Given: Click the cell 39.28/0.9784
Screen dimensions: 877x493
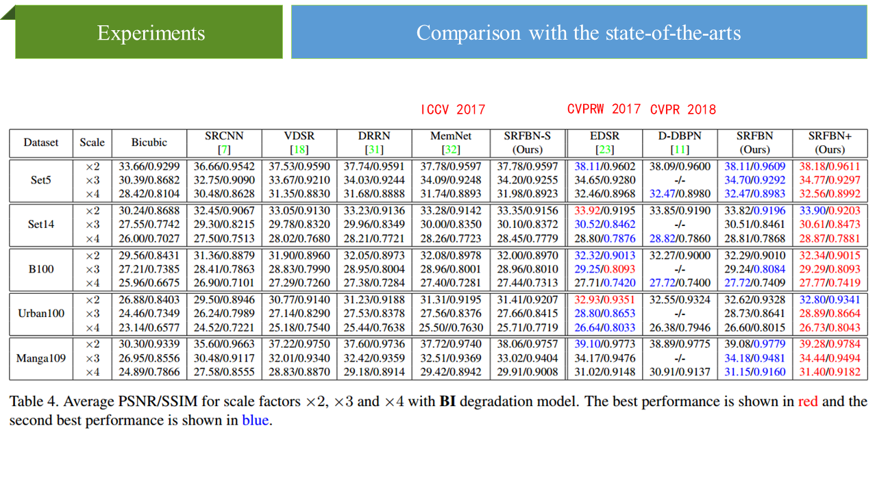Looking at the screenshot, I should click(x=830, y=344).
